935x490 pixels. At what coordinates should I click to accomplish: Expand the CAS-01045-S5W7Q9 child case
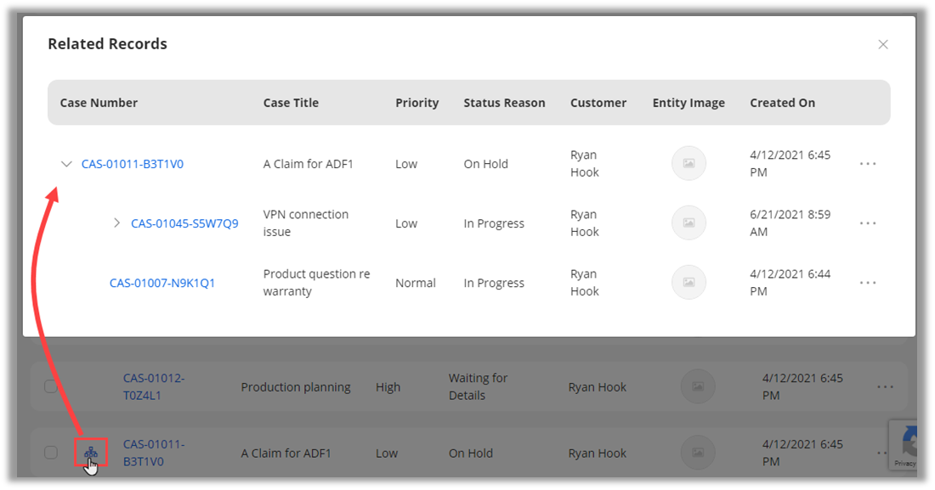tap(117, 223)
